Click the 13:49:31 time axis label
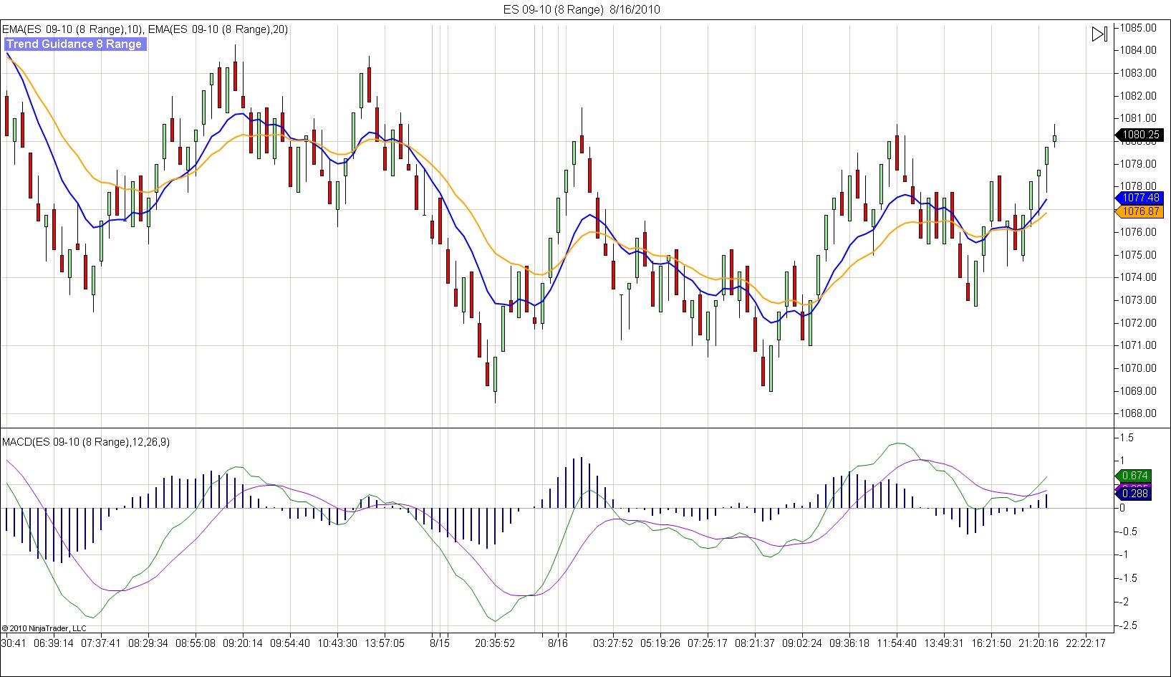The height and width of the screenshot is (677, 1171). pos(944,643)
